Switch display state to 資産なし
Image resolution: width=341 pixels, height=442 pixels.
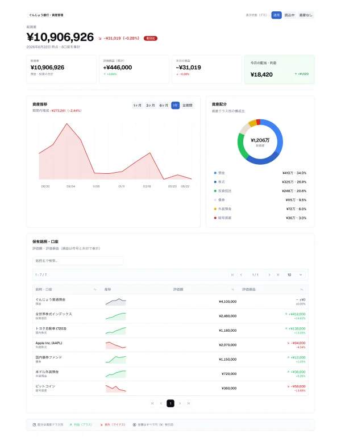306,15
